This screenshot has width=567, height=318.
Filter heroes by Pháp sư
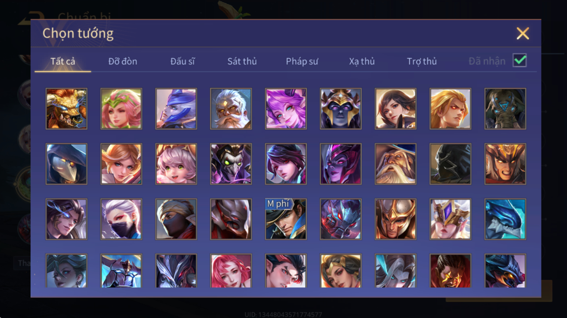click(302, 61)
